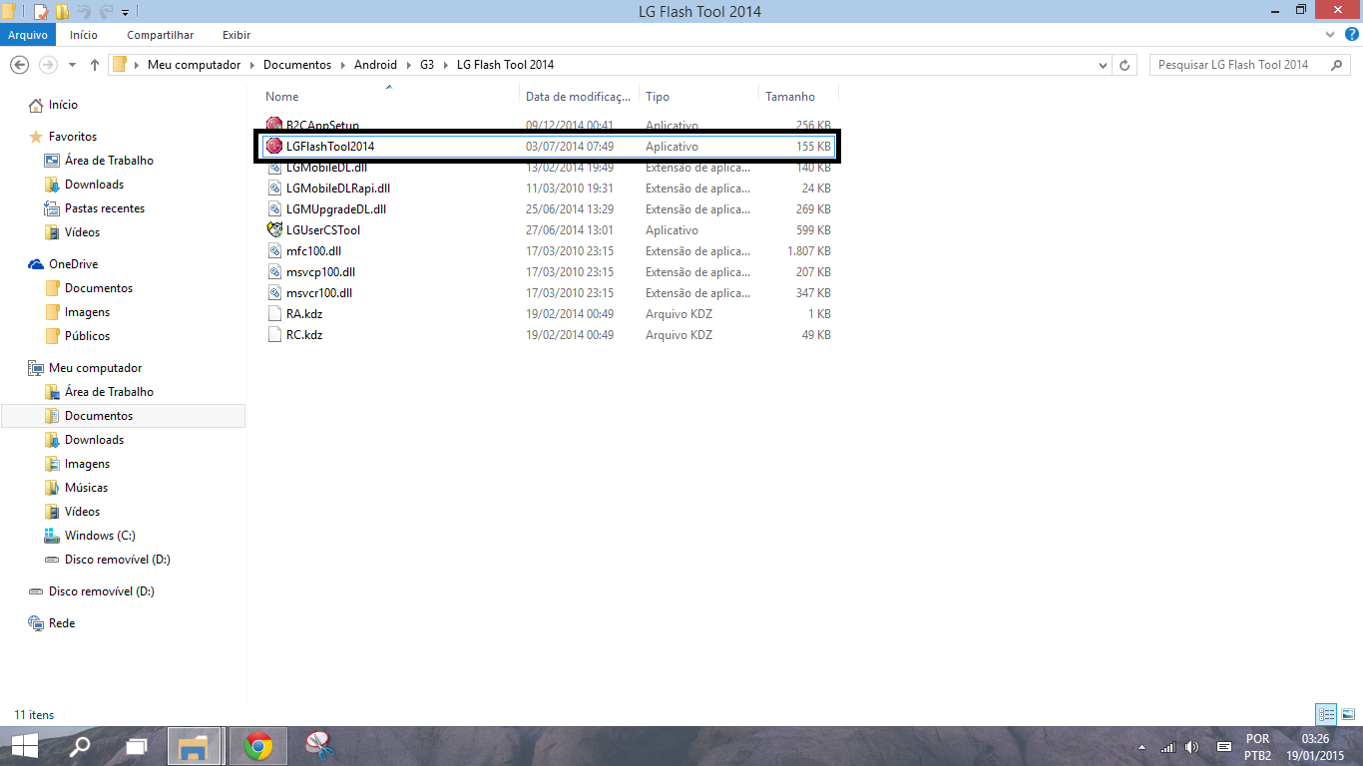The image size is (1363, 766).
Task: Click the POR PTB2 language indicator
Action: point(1257,747)
